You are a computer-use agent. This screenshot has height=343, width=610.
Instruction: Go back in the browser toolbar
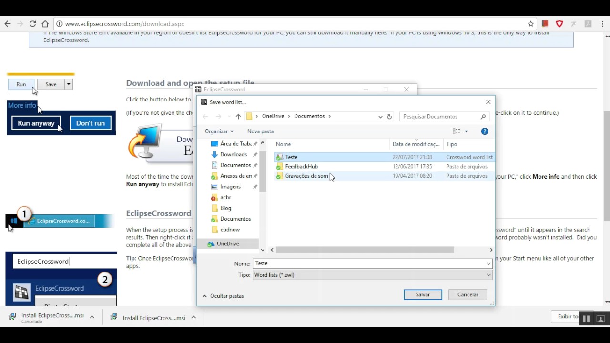[8, 24]
